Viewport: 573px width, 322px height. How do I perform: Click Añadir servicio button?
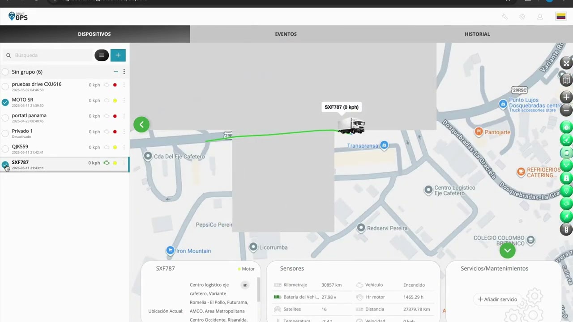tap(497, 299)
